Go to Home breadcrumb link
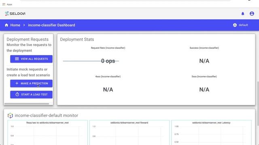Screen dimensions: 259x145 tap(15, 25)
